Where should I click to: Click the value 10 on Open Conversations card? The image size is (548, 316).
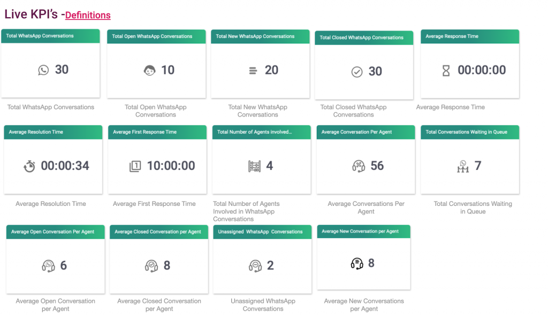coord(168,70)
